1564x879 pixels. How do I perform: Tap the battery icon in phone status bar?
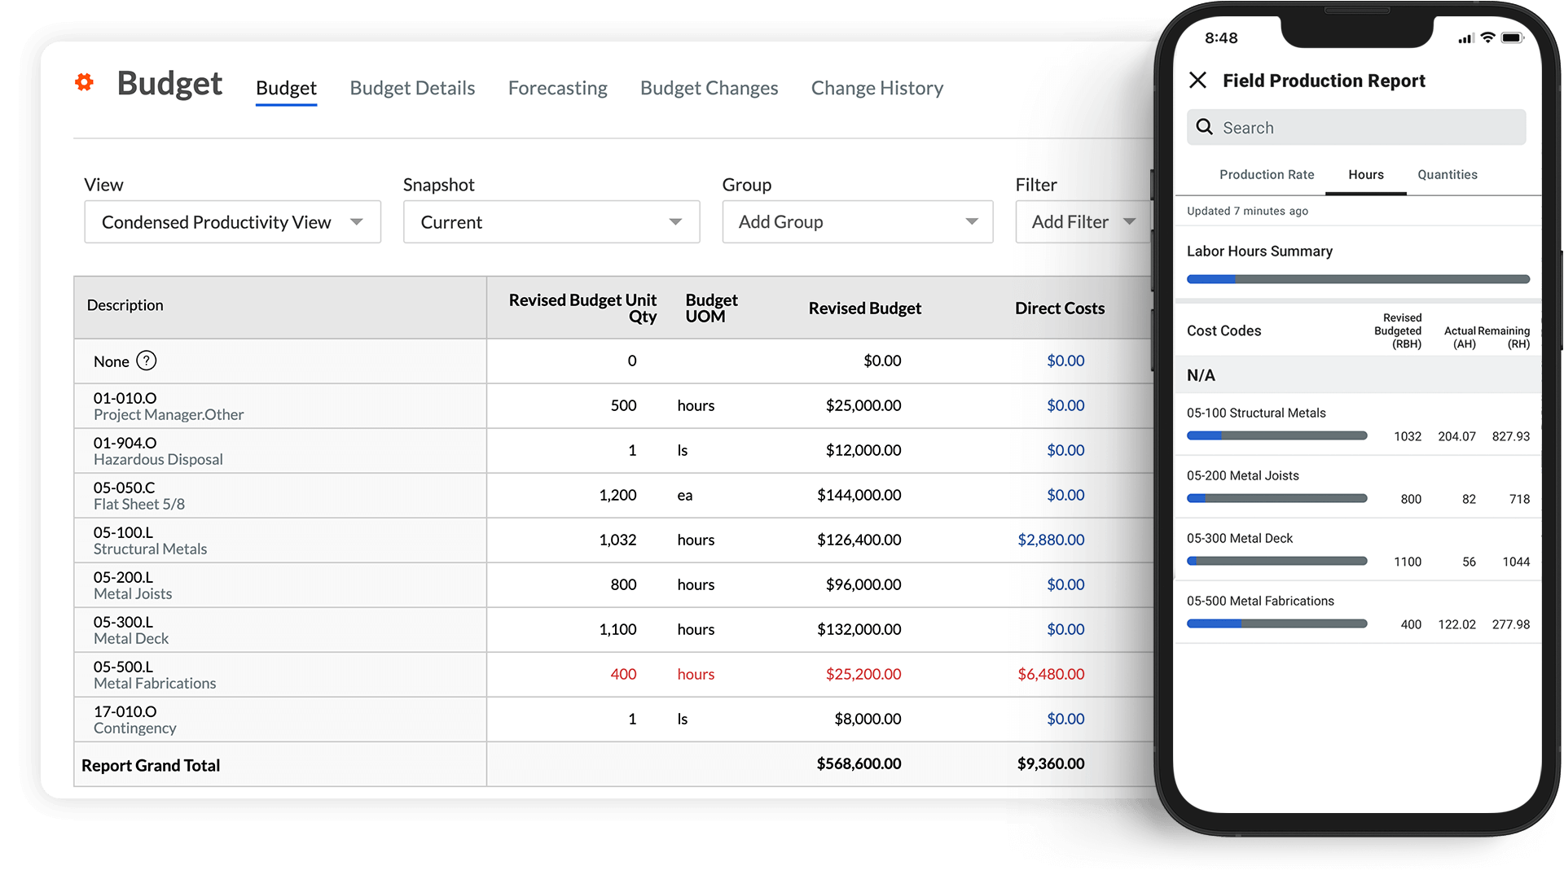click(1512, 37)
